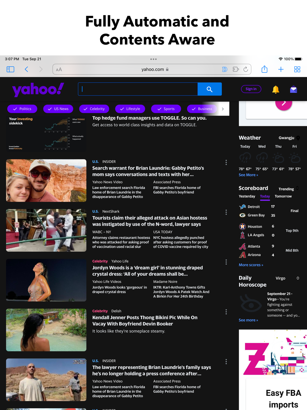
Task: Uncheck the Sports topic filter
Action: [x=166, y=109]
